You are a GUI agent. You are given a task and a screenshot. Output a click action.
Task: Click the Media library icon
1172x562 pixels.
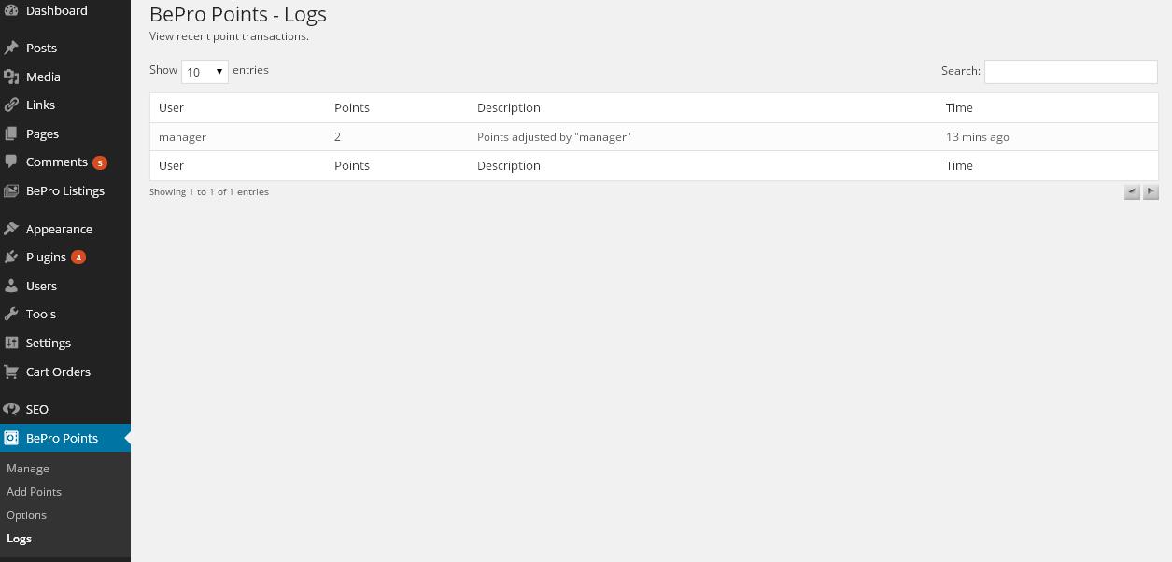[11, 77]
